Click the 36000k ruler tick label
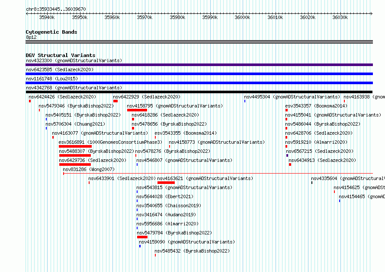 [x=242, y=17]
